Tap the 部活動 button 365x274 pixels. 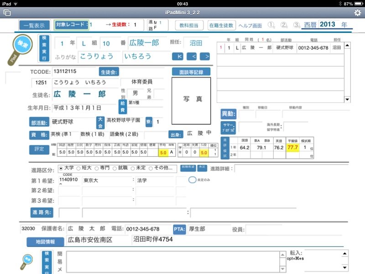[39, 122]
